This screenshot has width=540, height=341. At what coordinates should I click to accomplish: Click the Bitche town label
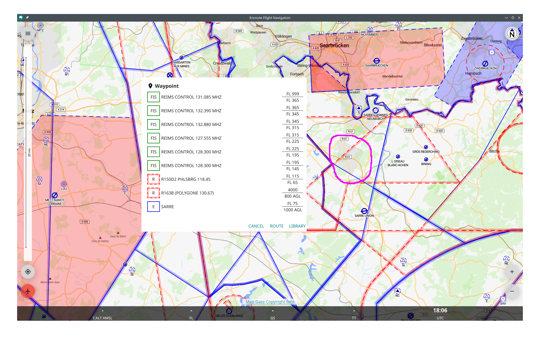494,151
